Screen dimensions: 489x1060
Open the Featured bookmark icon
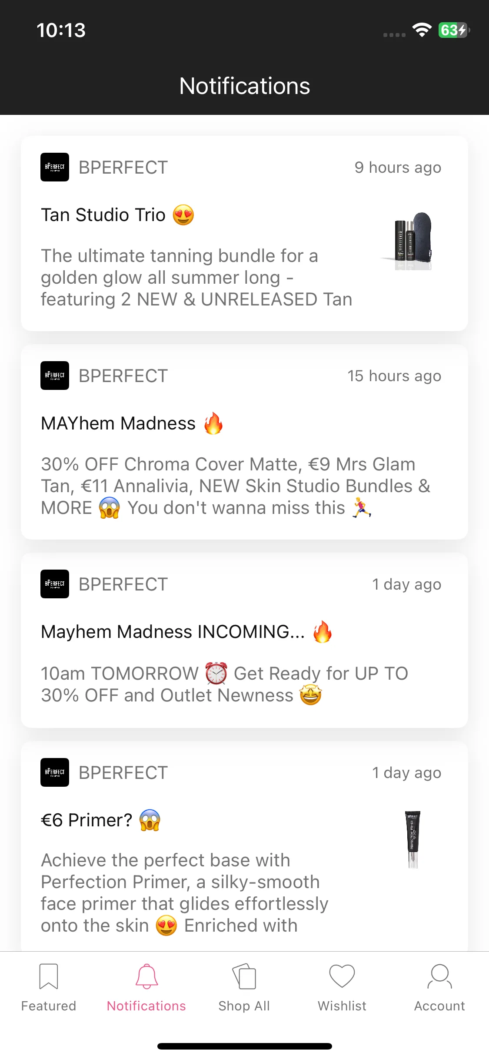tap(48, 976)
